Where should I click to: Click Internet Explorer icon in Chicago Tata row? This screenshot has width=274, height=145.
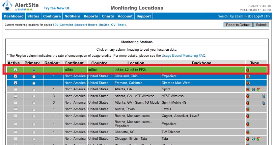(253, 139)
